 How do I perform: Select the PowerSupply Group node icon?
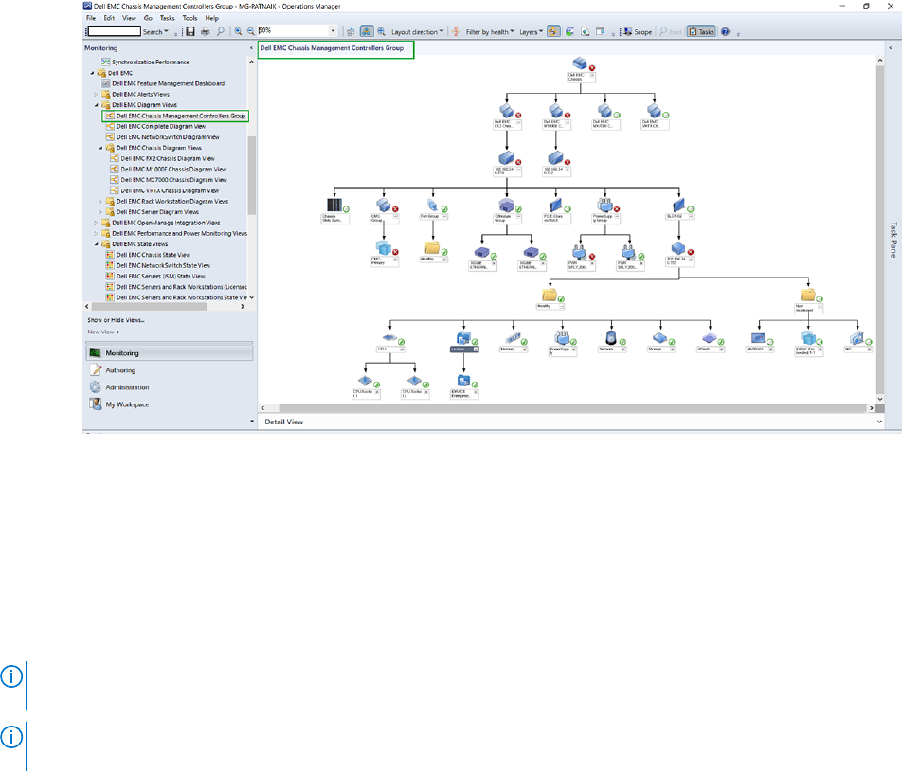coord(604,206)
